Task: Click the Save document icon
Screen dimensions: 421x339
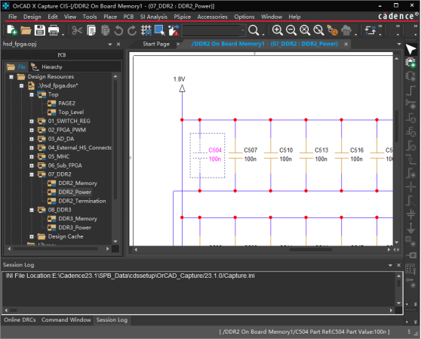Action: tap(40, 30)
